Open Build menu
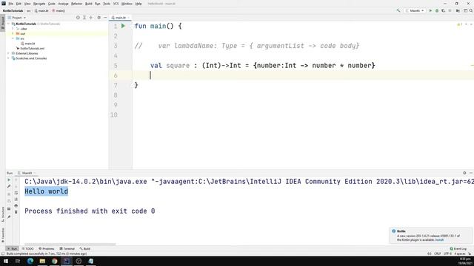This screenshot has width=474, height=266. [x=89, y=4]
